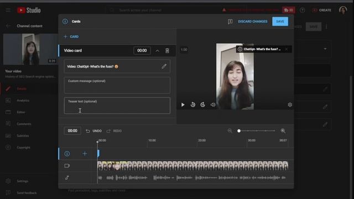Screen dimensions: 354x199
Task: Delete the Video card with trash icon
Action: (167, 50)
